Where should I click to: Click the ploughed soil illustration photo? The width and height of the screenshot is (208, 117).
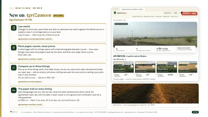pyautogui.click(x=155, y=94)
